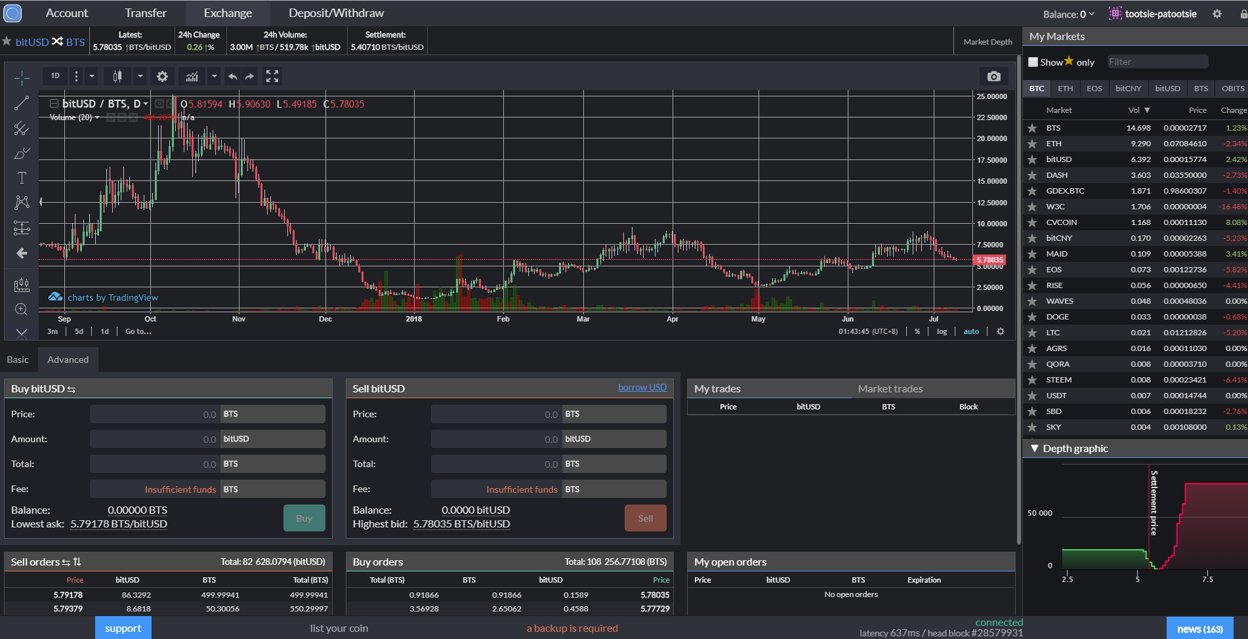
Task: Toggle auto scale on chart
Action: pyautogui.click(x=971, y=331)
